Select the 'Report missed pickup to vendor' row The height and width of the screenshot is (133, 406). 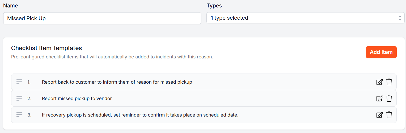(x=213, y=98)
